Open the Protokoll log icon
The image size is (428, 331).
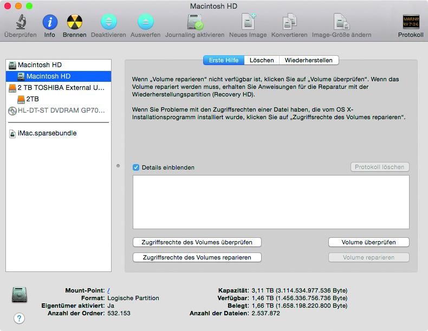[411, 22]
